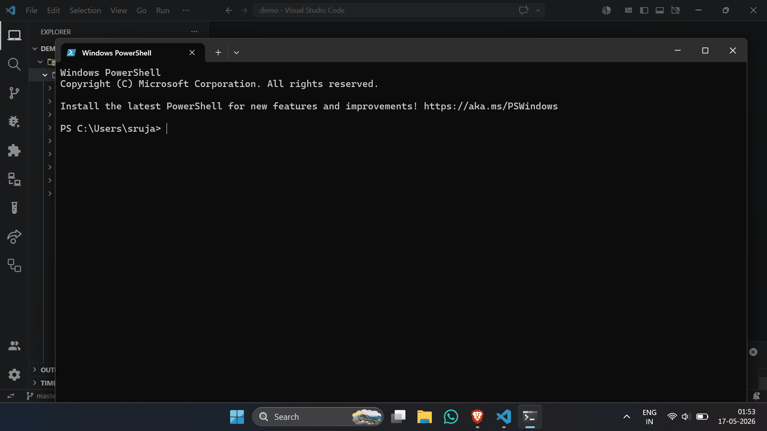Close the Windows PowerShell tab

(x=192, y=53)
